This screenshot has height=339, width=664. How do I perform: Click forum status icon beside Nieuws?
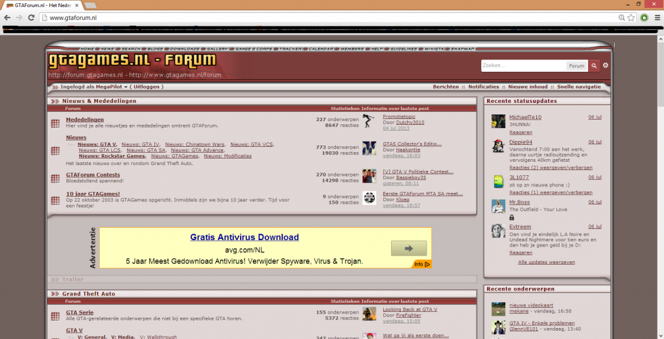pos(55,151)
